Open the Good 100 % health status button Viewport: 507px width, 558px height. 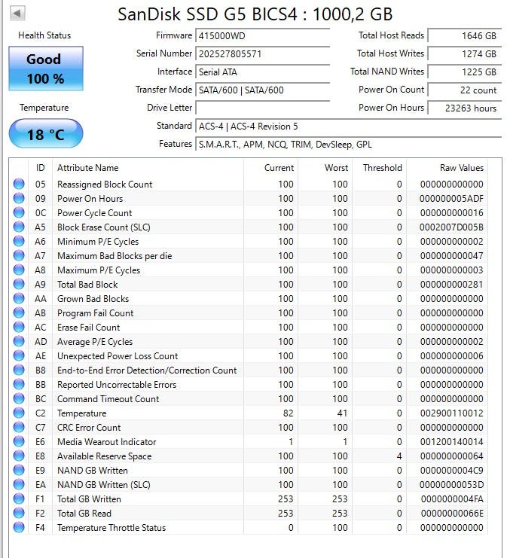tap(46, 69)
